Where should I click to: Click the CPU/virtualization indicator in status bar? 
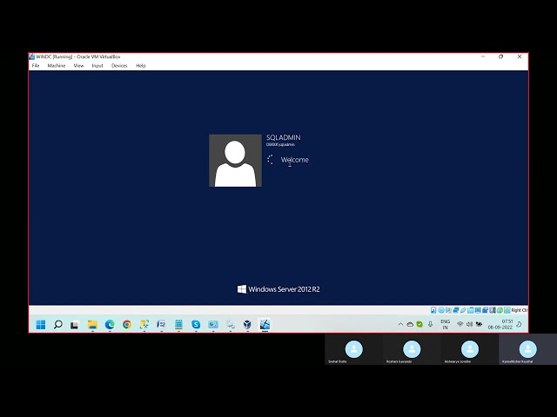click(493, 310)
